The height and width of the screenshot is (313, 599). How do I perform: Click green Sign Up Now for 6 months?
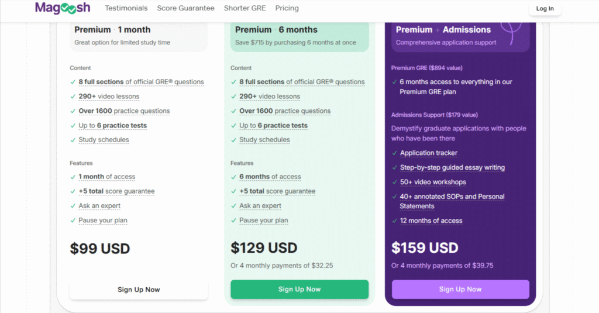[299, 289]
